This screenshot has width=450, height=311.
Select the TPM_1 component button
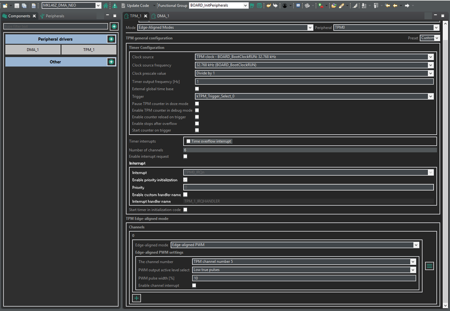pos(89,50)
